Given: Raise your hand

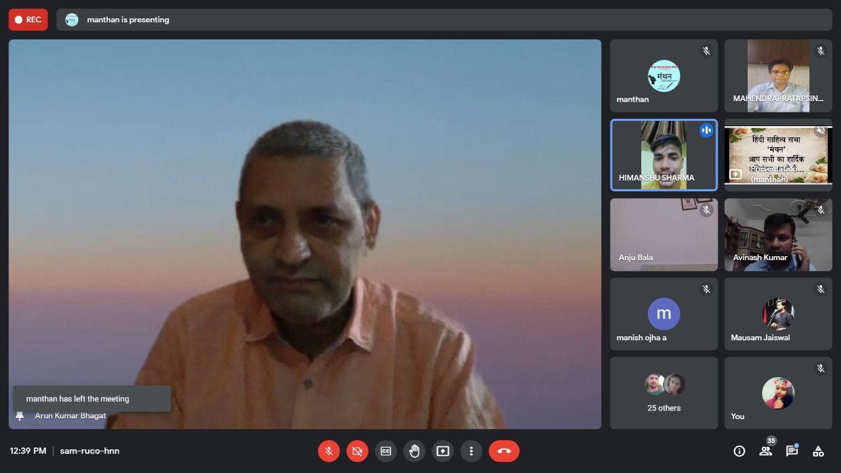Looking at the screenshot, I should click(x=414, y=451).
